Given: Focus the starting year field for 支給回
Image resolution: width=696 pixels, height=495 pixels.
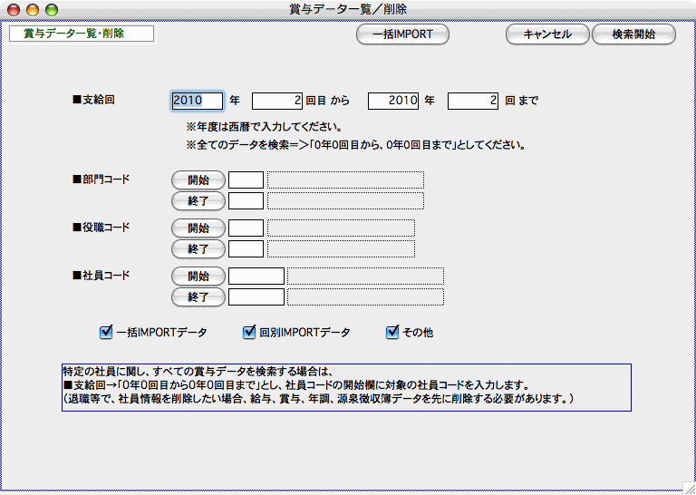Looking at the screenshot, I should (x=197, y=101).
